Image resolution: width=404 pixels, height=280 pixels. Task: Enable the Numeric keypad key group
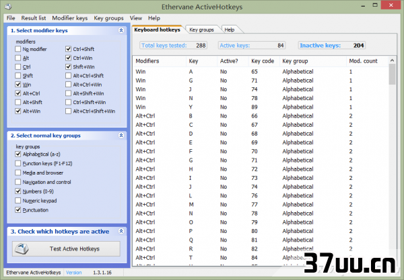pos(18,200)
